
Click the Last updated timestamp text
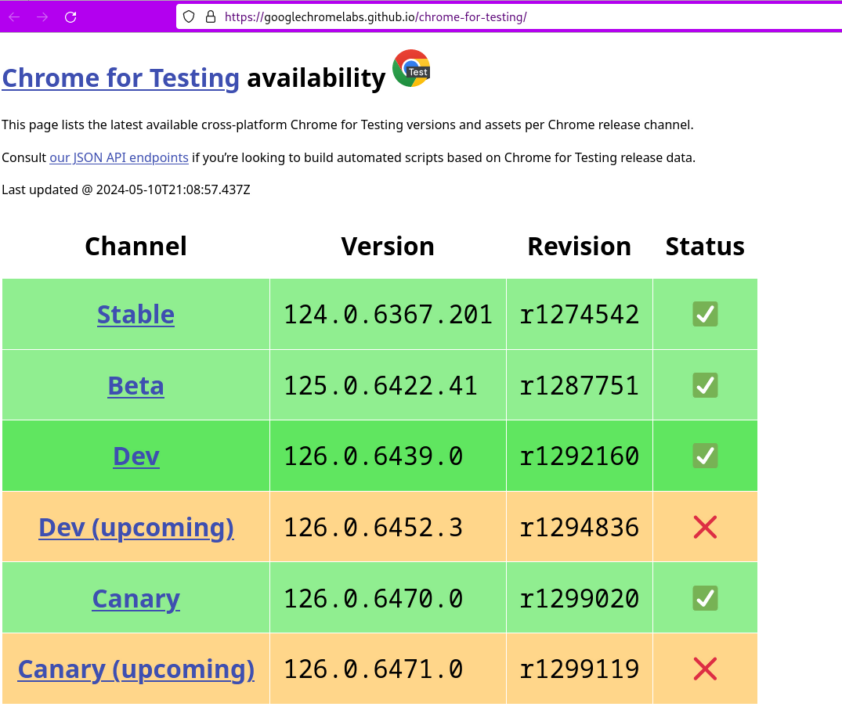(126, 189)
